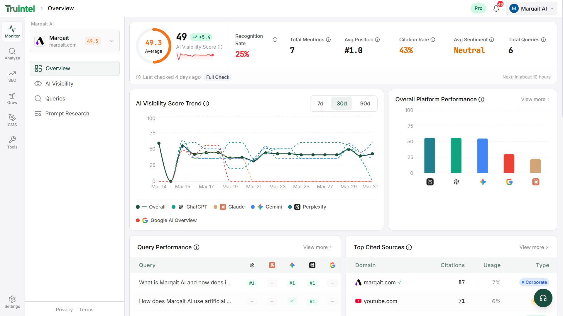The image size is (563, 316).
Task: View more in Top Cited Sources
Action: 534,247
